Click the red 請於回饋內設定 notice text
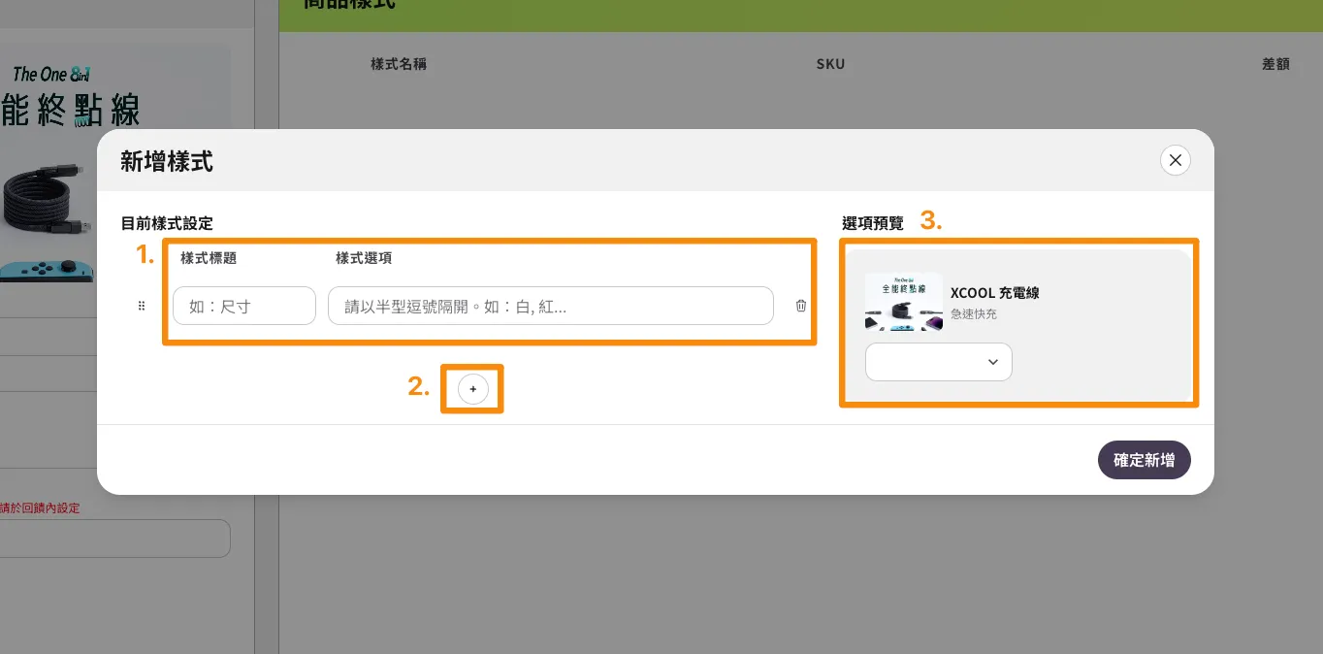The width and height of the screenshot is (1323, 654). click(40, 507)
